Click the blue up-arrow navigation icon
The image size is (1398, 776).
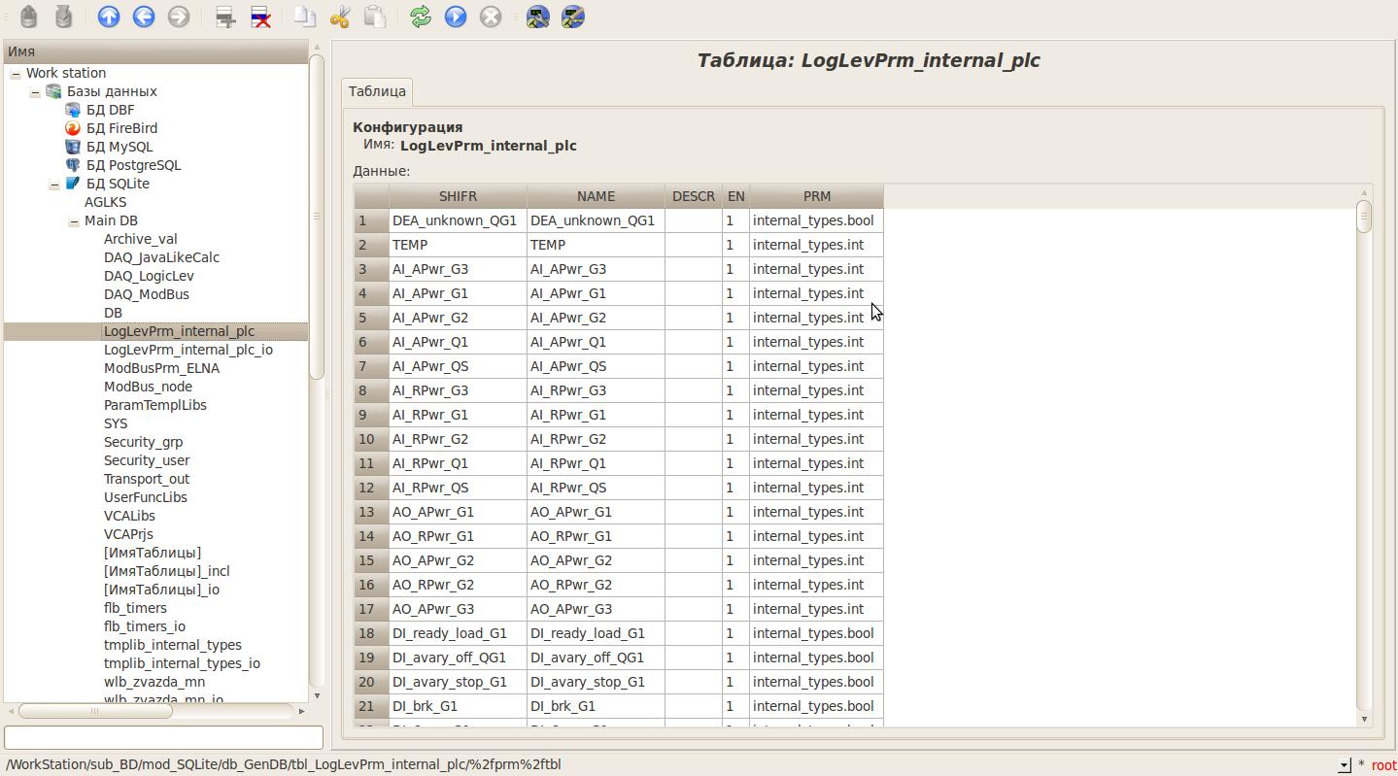[109, 17]
